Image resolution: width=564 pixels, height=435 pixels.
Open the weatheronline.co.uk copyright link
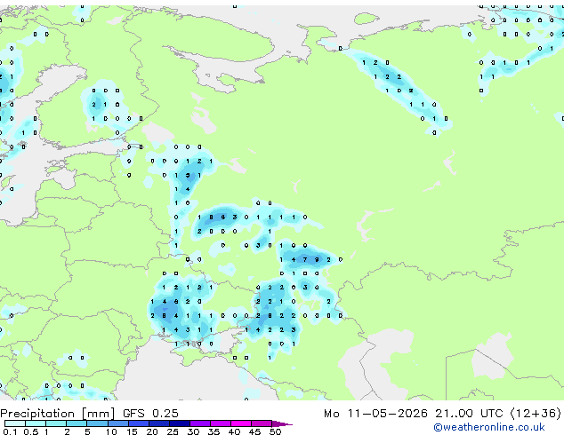pos(489,427)
